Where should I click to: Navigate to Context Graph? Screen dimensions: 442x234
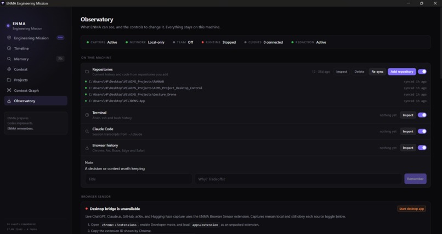coord(36,90)
